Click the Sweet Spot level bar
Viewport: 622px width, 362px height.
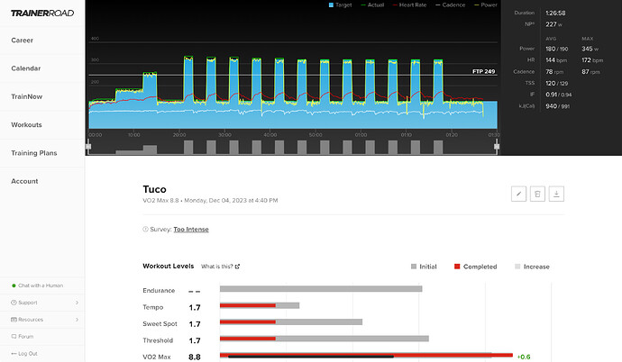click(x=291, y=322)
